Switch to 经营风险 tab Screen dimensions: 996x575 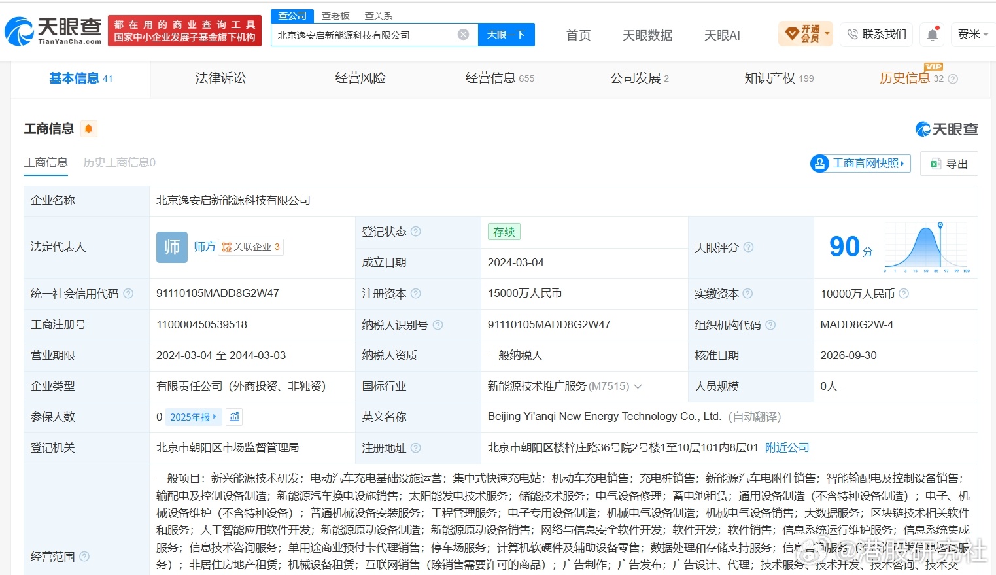tap(360, 78)
